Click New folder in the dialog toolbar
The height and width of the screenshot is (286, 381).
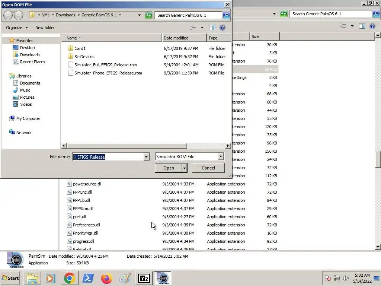coord(45,28)
